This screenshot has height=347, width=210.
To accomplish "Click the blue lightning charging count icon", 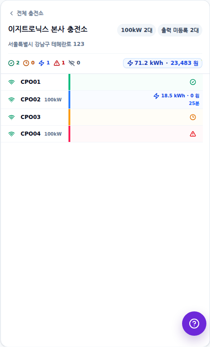I will (41, 63).
